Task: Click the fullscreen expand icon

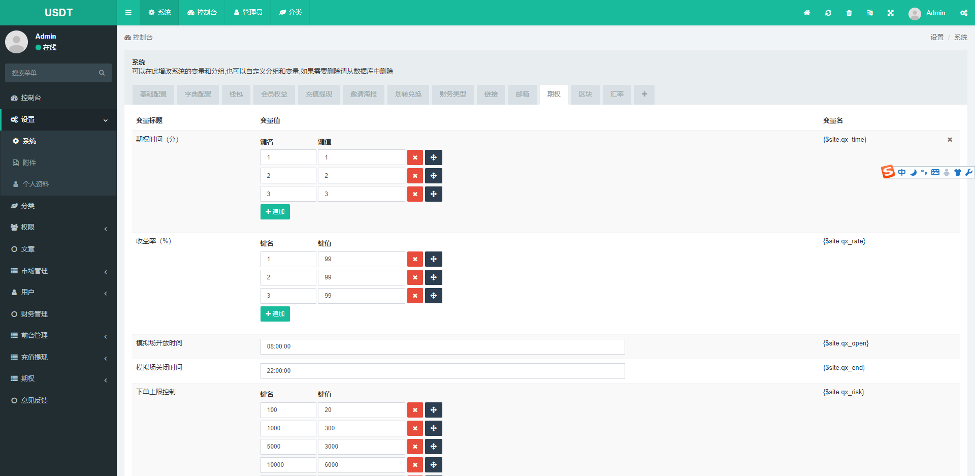Action: (x=891, y=13)
